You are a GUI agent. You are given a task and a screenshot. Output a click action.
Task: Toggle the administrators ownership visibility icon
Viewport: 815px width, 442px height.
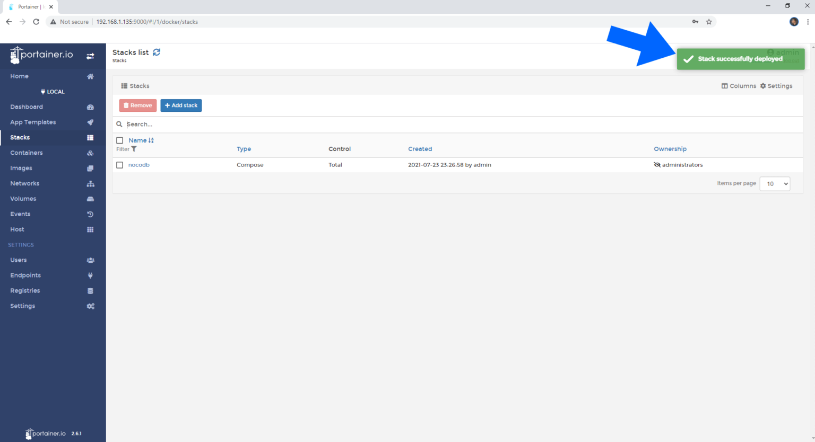[x=658, y=165]
